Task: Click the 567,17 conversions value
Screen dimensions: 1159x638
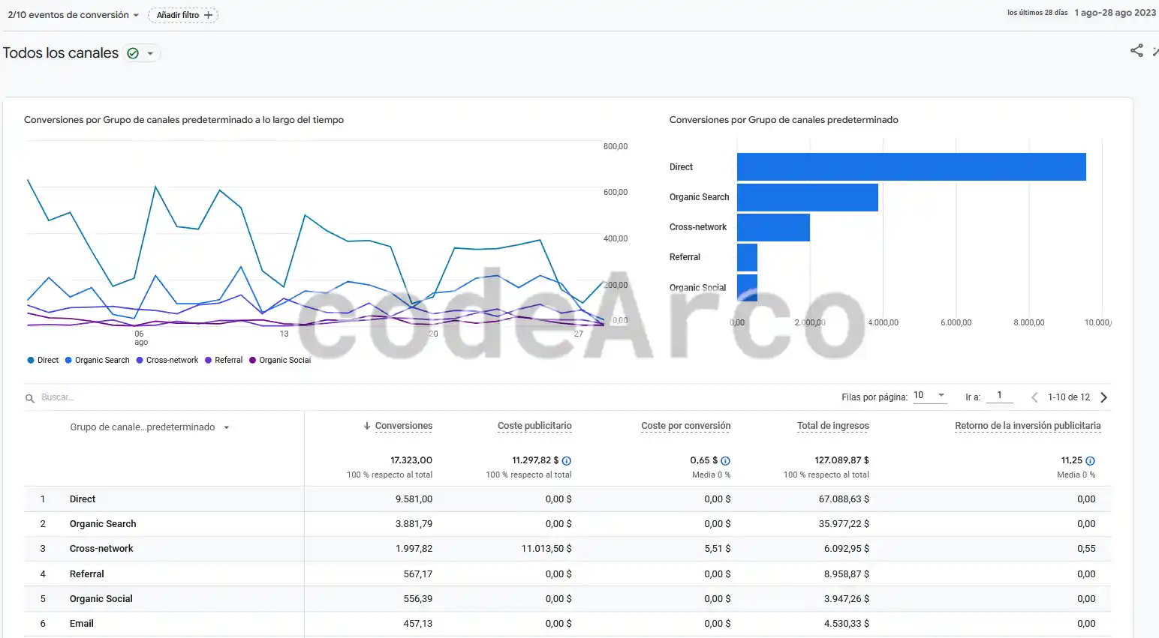Action: click(418, 574)
